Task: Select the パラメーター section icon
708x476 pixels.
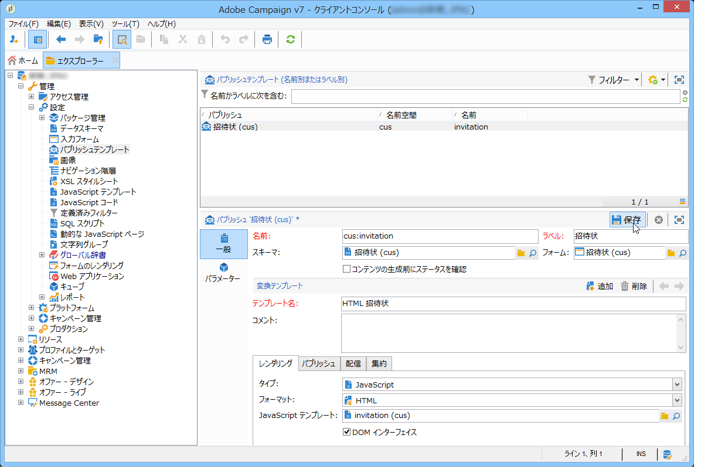Action: pos(223,273)
